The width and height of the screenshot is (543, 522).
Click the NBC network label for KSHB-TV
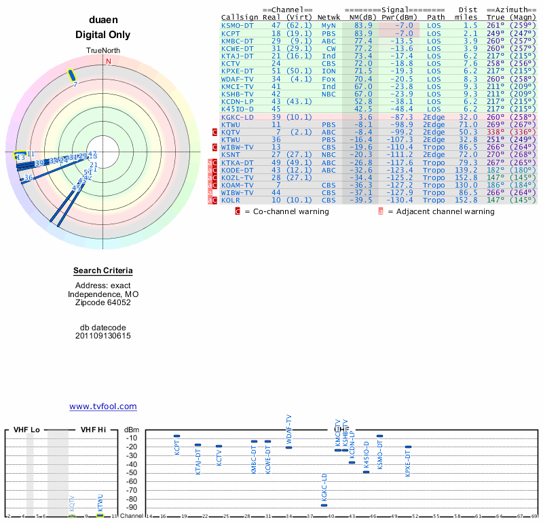(x=329, y=94)
